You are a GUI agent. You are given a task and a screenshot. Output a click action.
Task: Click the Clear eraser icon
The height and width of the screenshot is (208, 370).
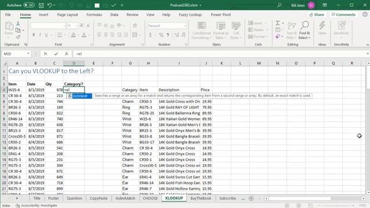(x=277, y=36)
